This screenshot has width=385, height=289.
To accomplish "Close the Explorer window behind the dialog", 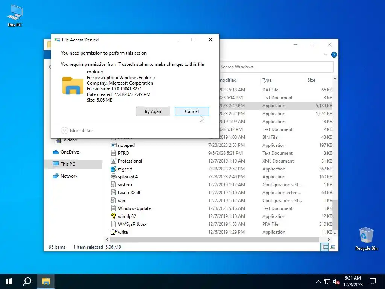I will point(330,44).
